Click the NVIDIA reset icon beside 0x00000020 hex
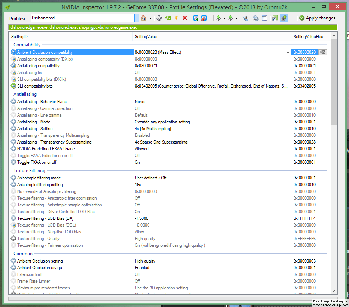This screenshot has width=349, height=307. (x=322, y=52)
